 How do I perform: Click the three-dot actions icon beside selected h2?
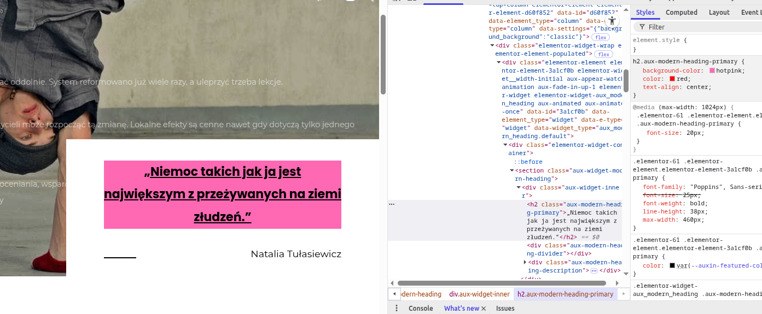(392, 204)
